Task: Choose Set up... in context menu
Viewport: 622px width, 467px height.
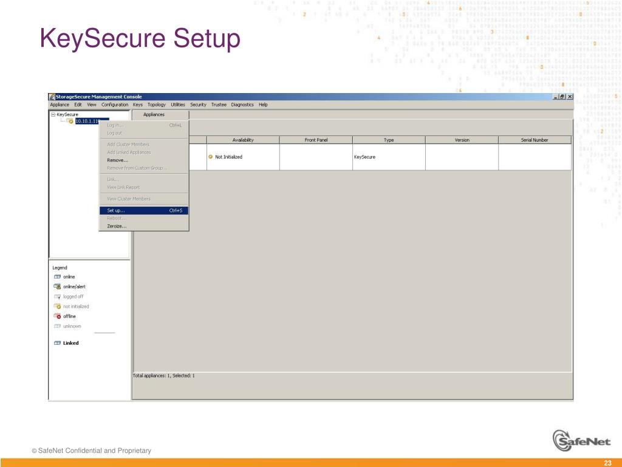Action: tap(143, 210)
